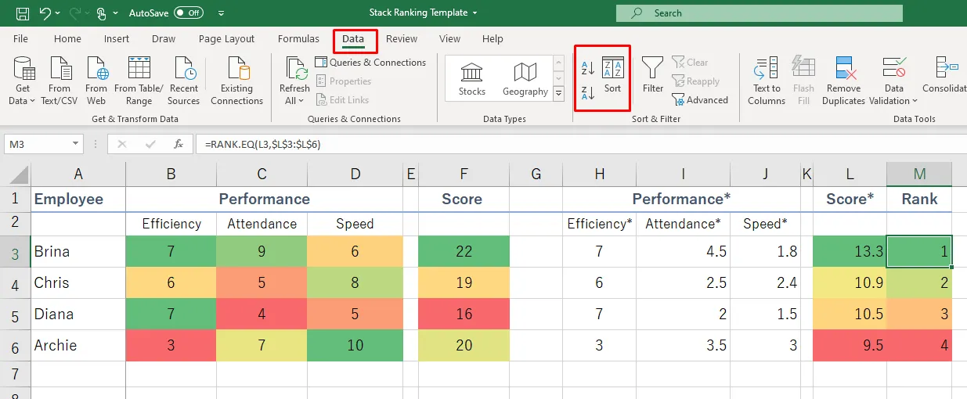Expand the Get Data dropdown
967x399 pixels.
23,101
